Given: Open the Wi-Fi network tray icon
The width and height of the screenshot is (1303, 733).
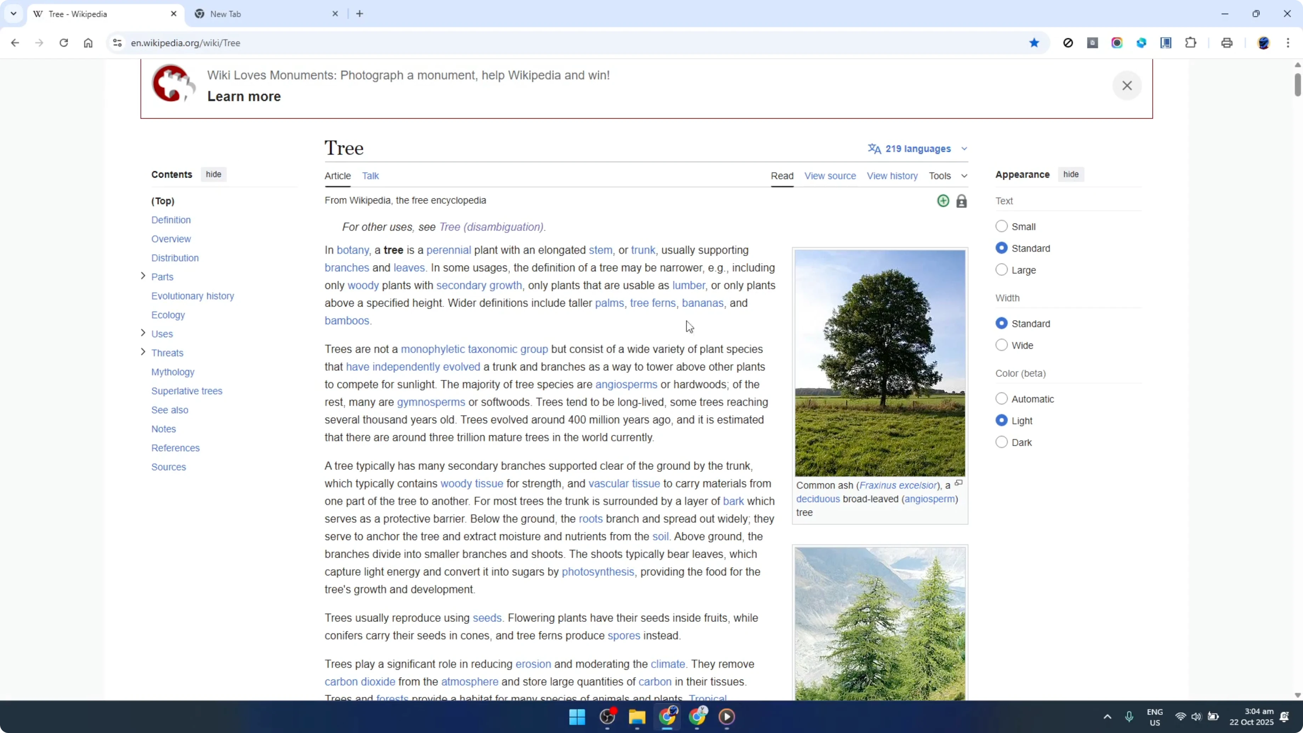Looking at the screenshot, I should (x=1180, y=716).
